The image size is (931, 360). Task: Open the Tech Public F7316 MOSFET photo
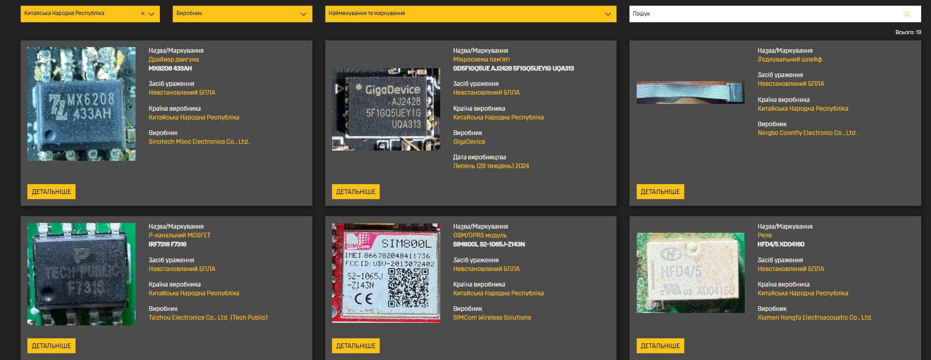click(x=81, y=274)
